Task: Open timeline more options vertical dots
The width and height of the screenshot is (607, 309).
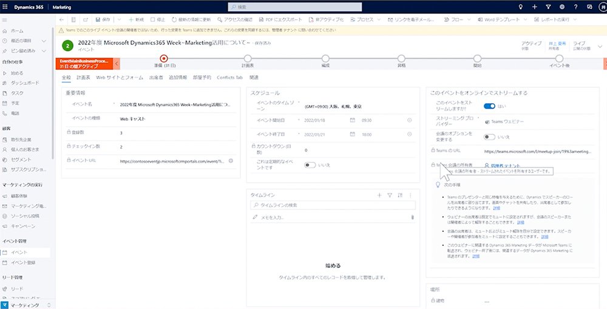Action: point(410,195)
